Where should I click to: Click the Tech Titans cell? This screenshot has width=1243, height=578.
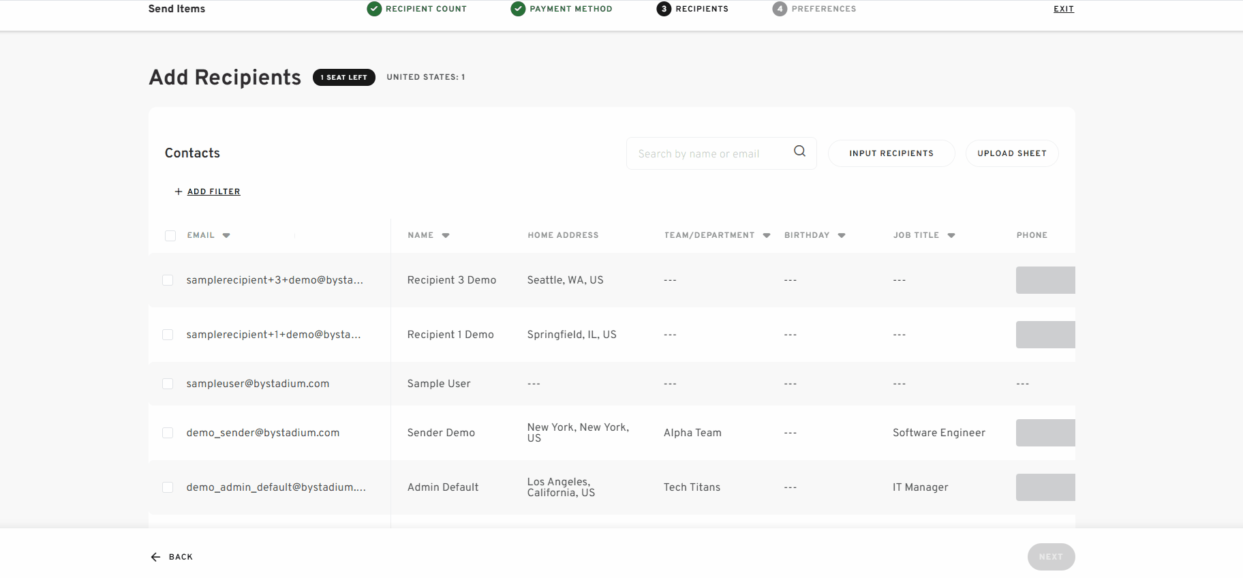(692, 487)
